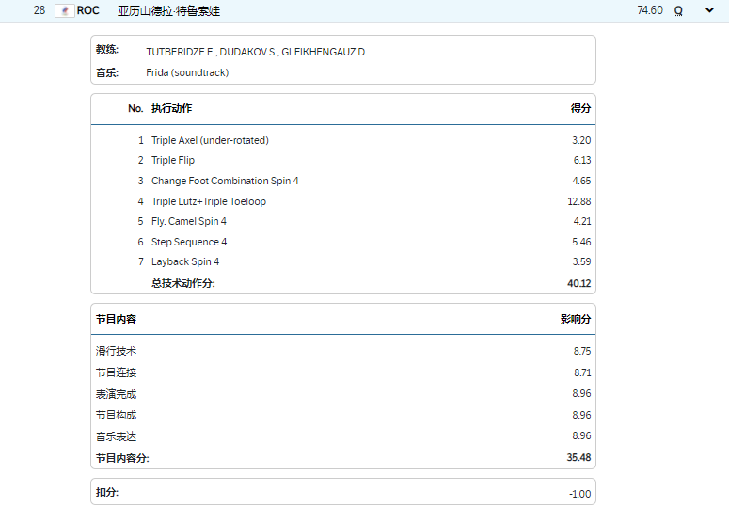Click rank number 28
729x506 pixels.
(40, 10)
